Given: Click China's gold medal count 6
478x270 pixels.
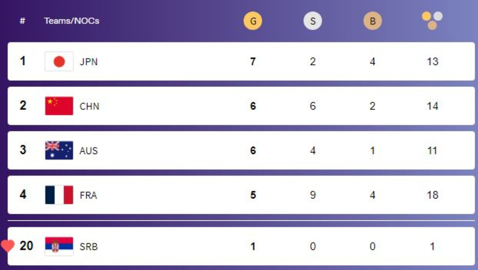Looking at the screenshot, I should pyautogui.click(x=253, y=106).
